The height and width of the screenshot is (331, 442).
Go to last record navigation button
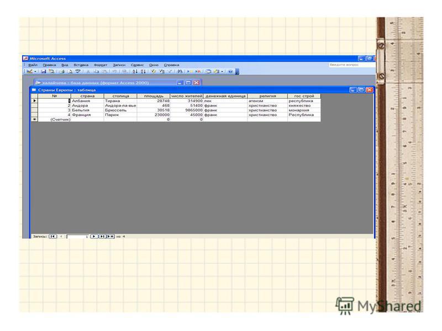tap(102, 237)
